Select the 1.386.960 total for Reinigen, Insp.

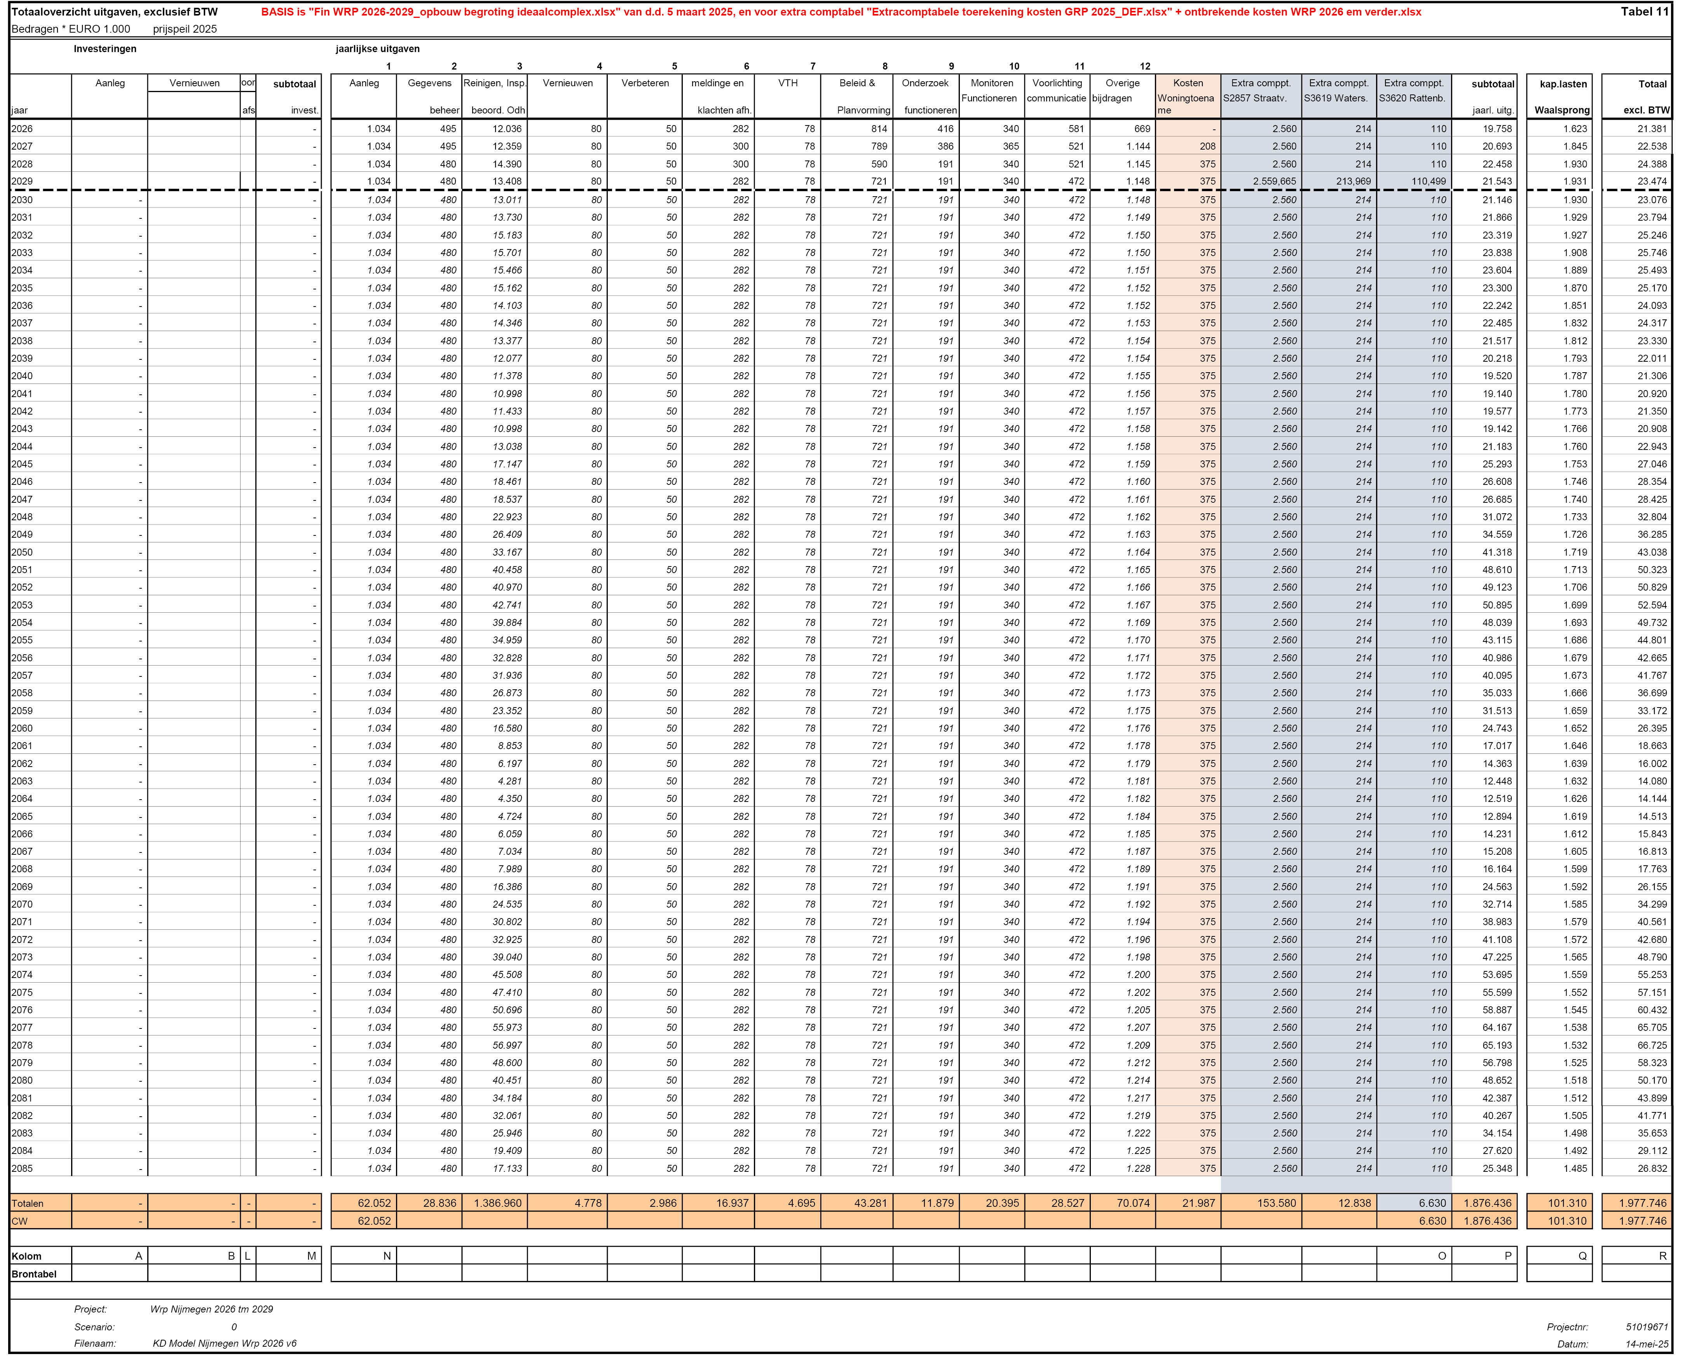pyautogui.click(x=498, y=1203)
